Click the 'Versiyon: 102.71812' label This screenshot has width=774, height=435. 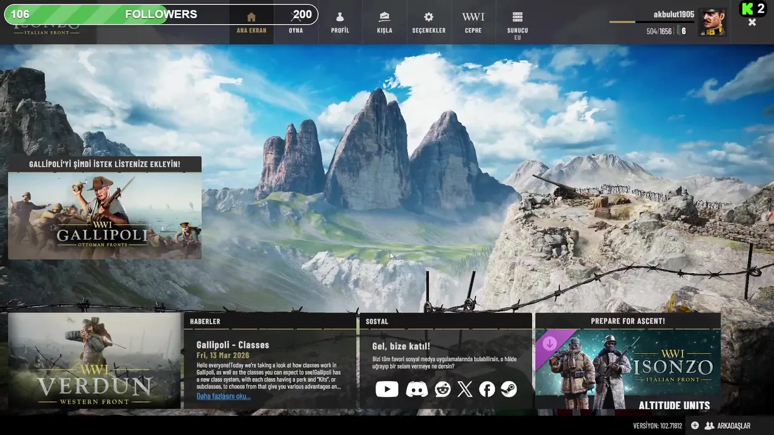click(657, 426)
